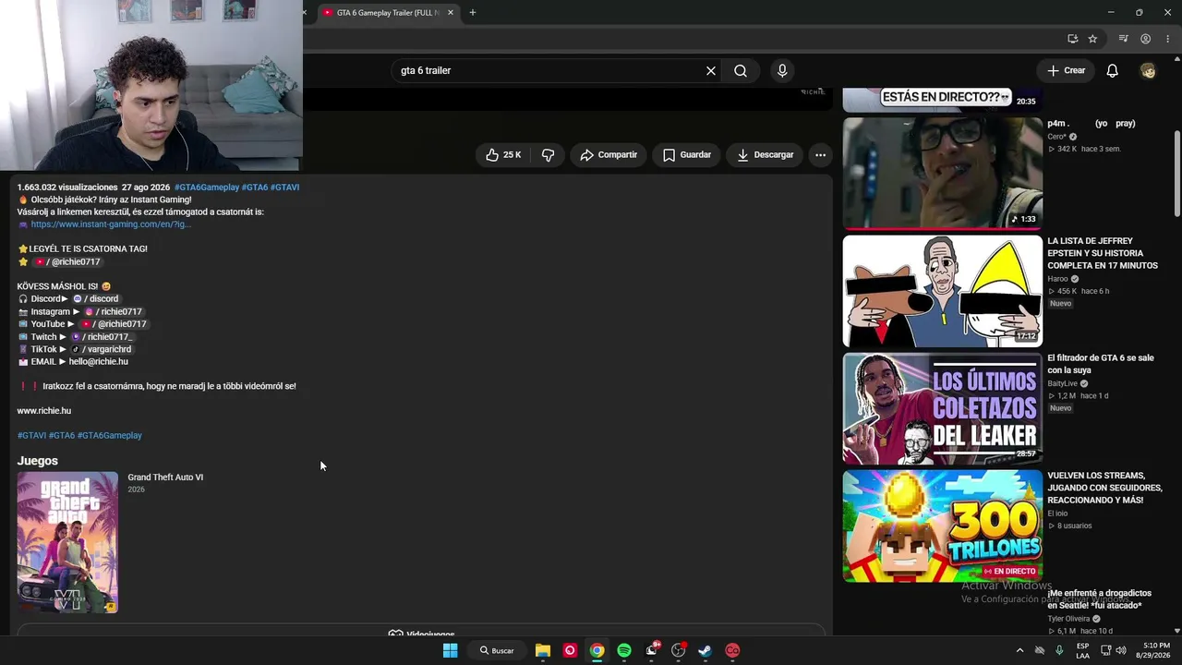Open the volume control in system tray
This screenshot has width=1182, height=665.
click(x=1121, y=650)
